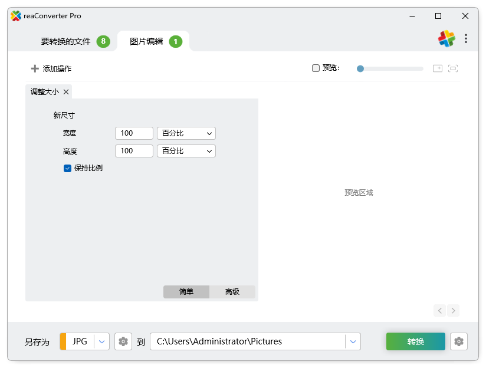Click the fit-to-screen preview icon
The image size is (486, 368).
(453, 68)
